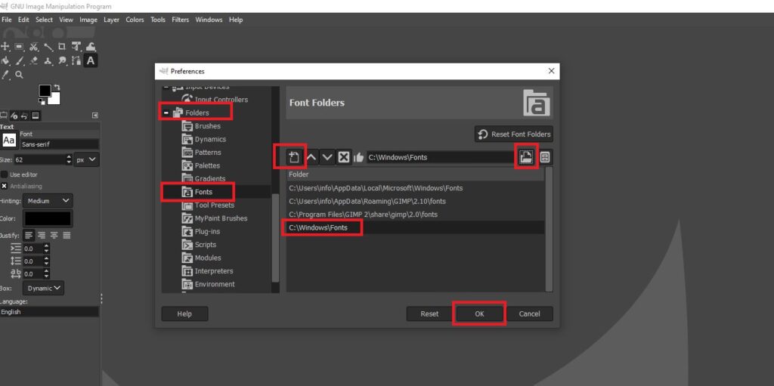The image size is (774, 386).
Task: Select the Move tool
Action: [x=5, y=46]
